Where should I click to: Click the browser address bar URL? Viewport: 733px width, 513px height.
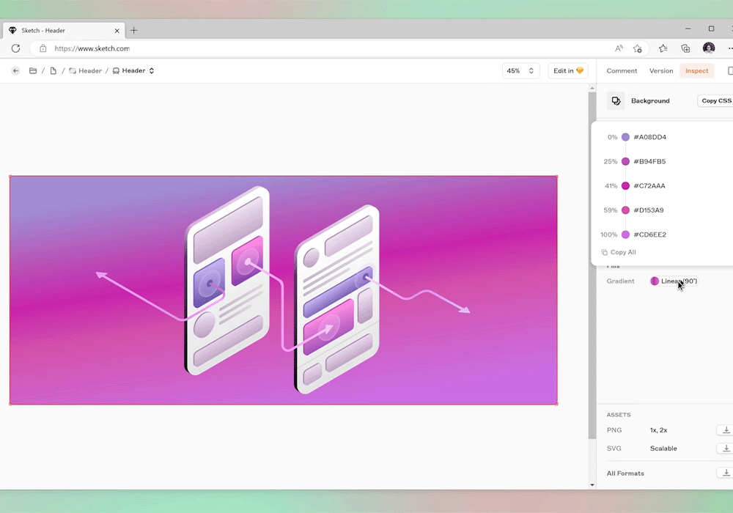[92, 48]
